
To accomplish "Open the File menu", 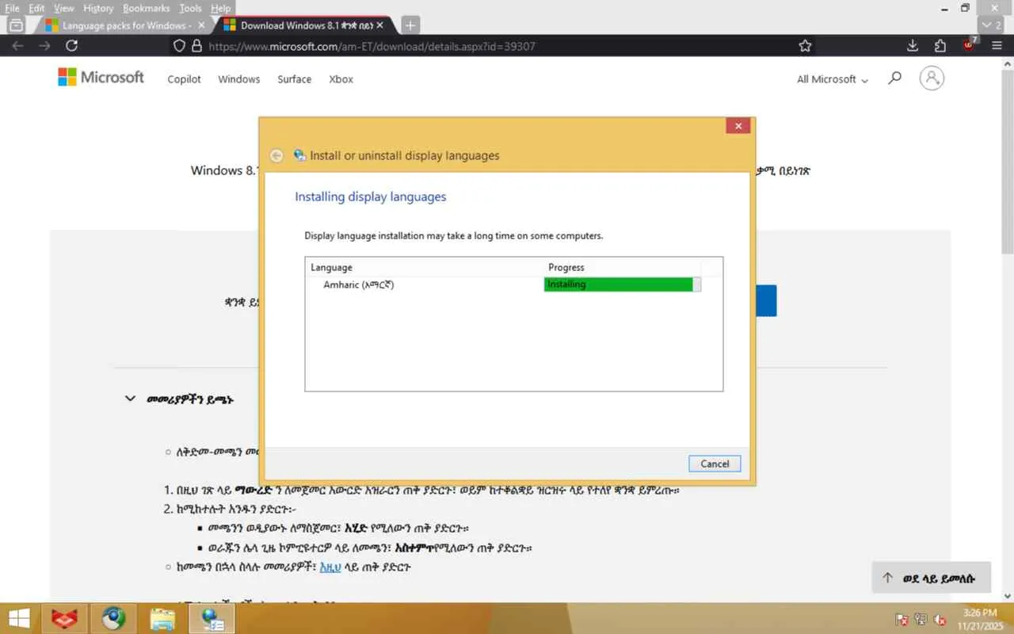I will pos(12,8).
